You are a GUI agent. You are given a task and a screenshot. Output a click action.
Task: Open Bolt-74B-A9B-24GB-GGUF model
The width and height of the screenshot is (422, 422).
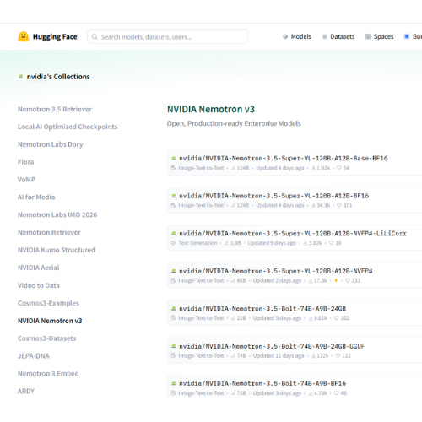[272, 346]
